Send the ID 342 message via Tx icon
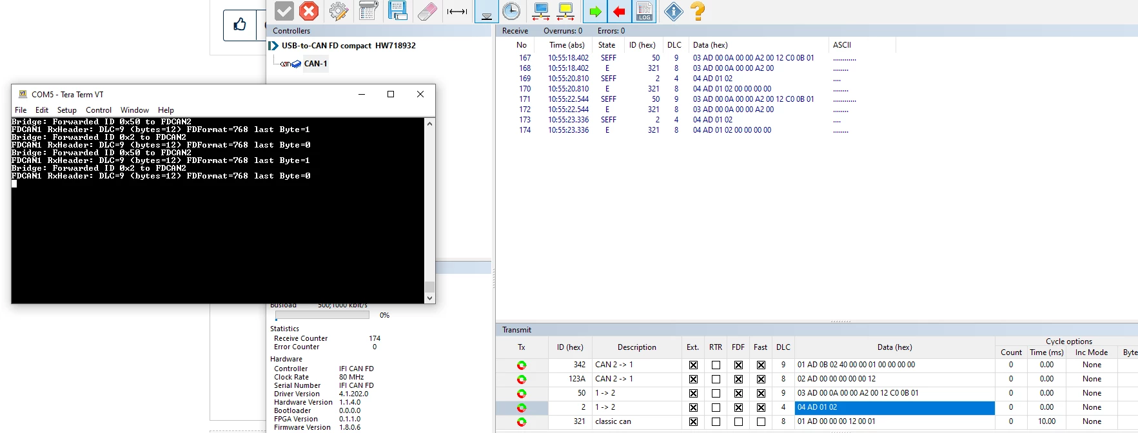Viewport: 1138px width, 433px height. (x=522, y=365)
